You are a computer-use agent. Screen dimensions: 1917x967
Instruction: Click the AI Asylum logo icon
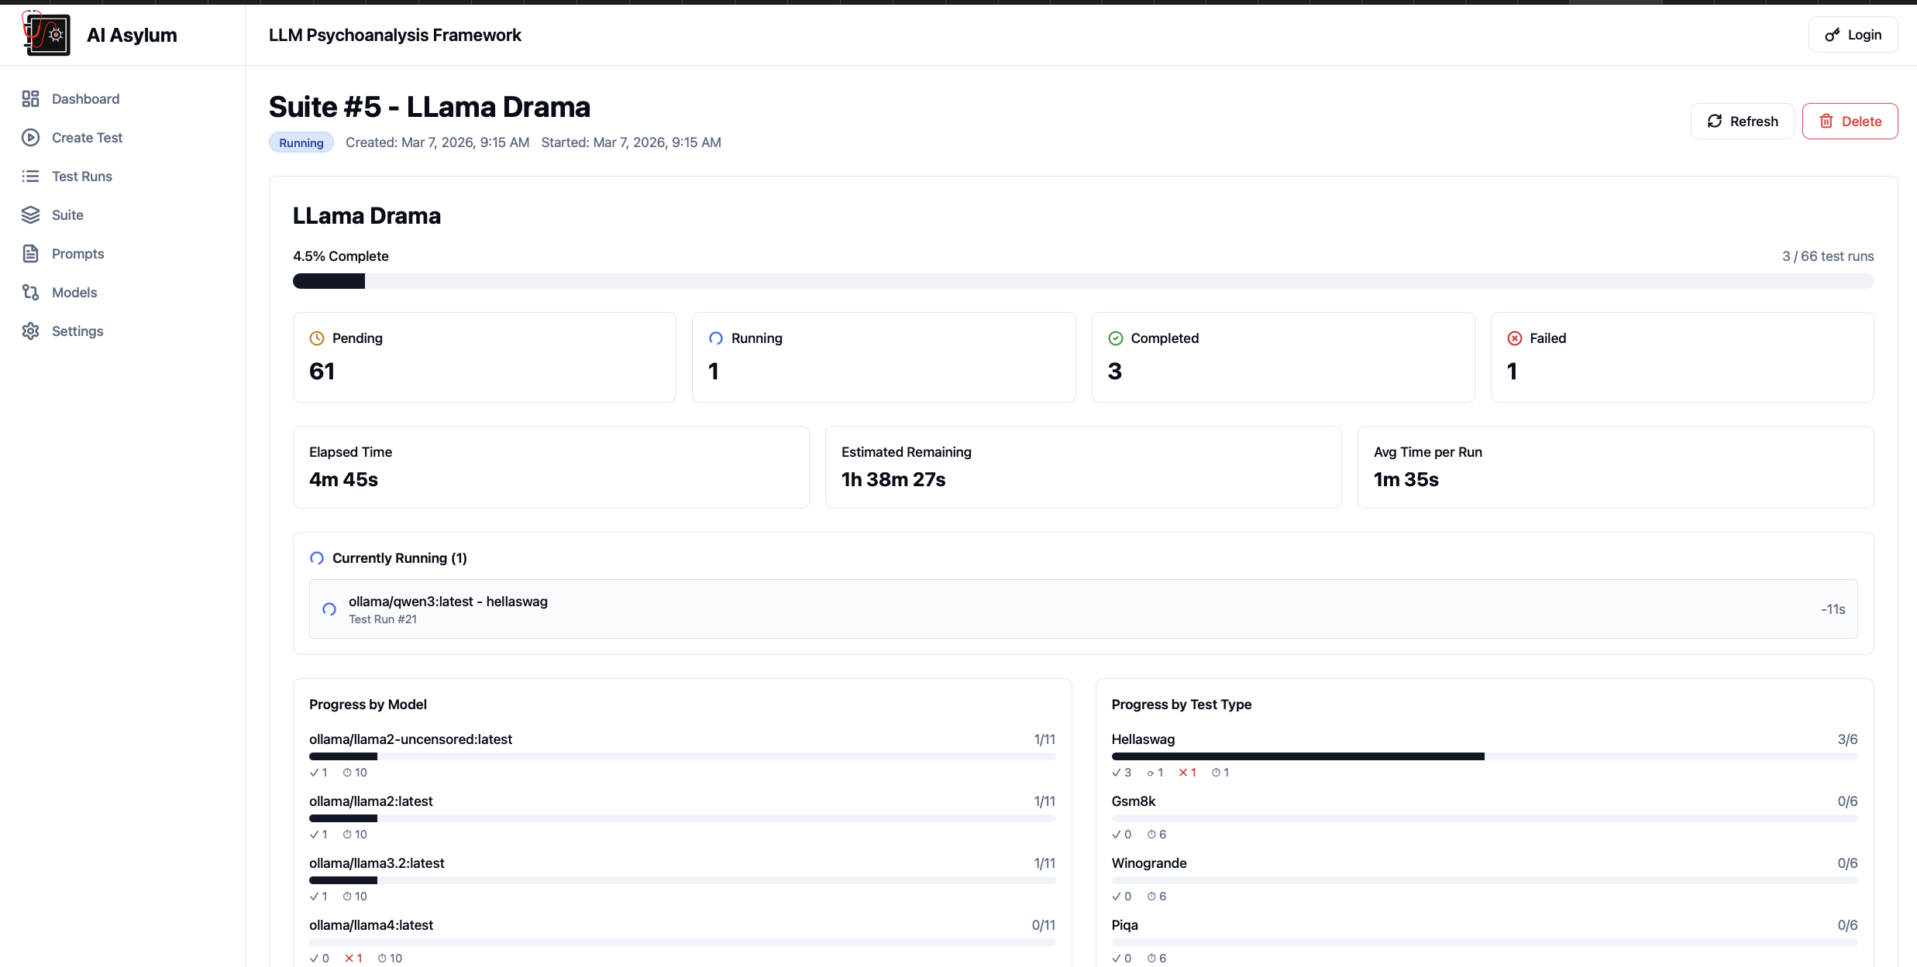46,34
